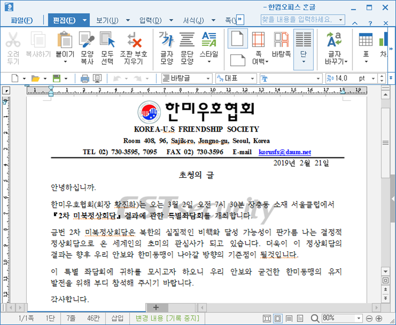Switch to fourth view mode icon
This screenshot has height=325, width=396.
point(300,319)
